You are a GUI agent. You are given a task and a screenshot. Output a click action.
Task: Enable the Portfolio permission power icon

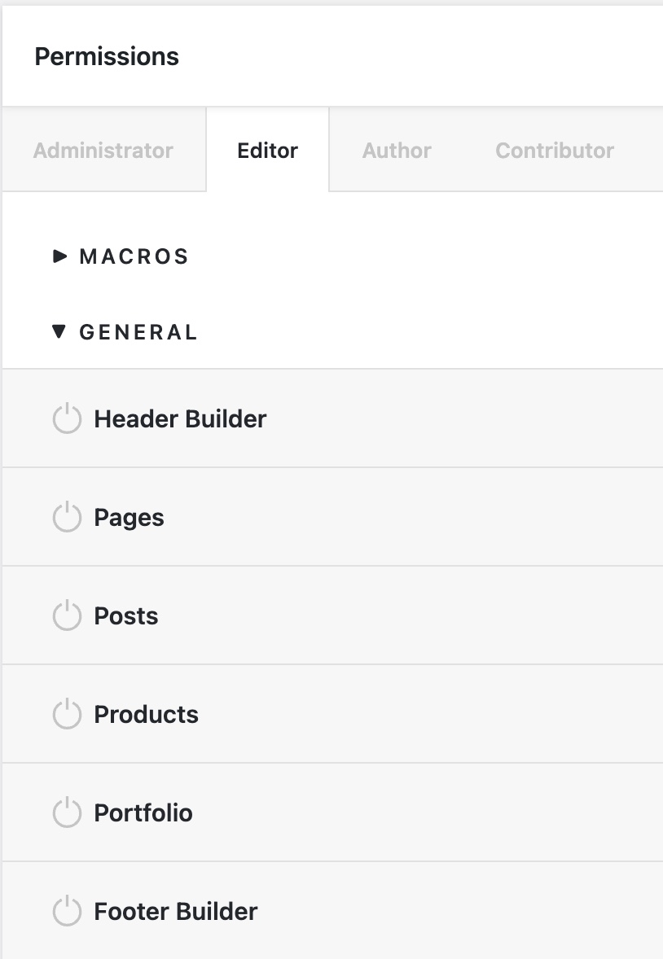(67, 812)
